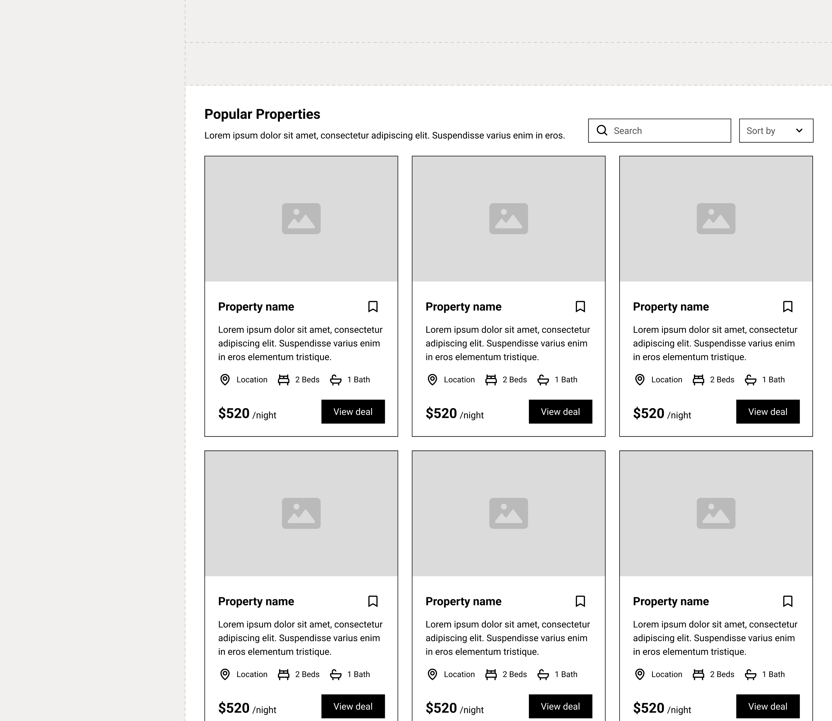This screenshot has width=832, height=721.
Task: Click View deal on the bottom-right card
Action: [768, 706]
